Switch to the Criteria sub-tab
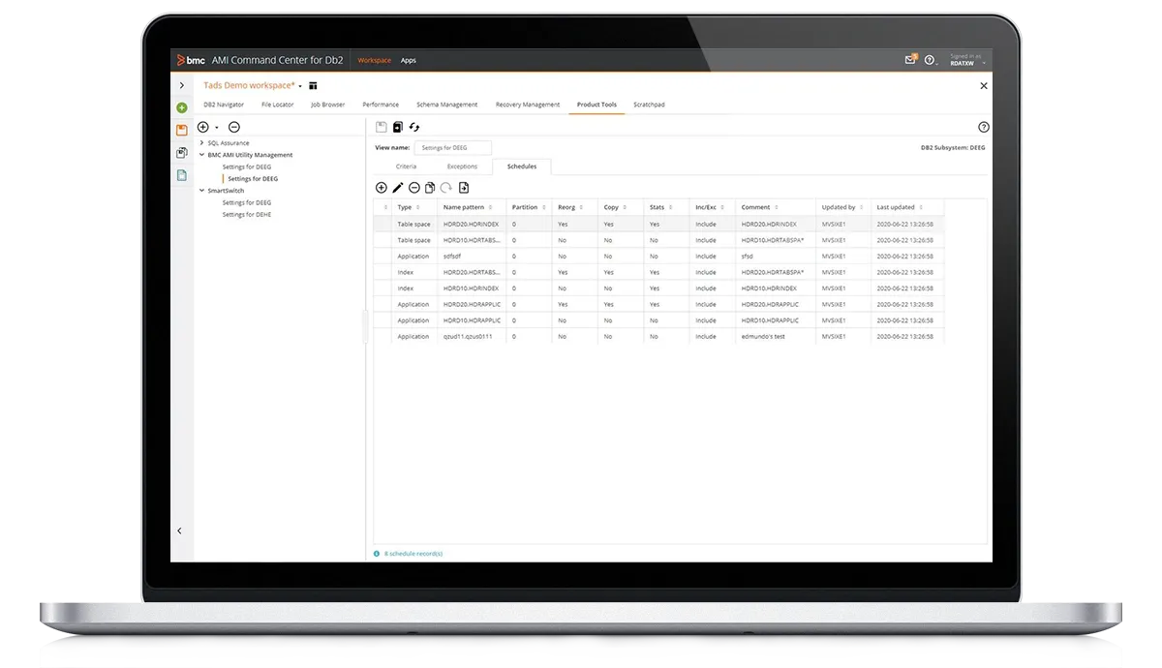 (x=407, y=167)
